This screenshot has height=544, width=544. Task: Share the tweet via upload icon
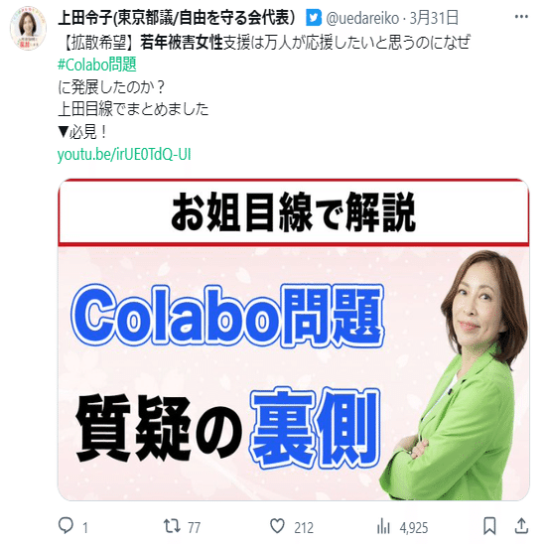(521, 526)
